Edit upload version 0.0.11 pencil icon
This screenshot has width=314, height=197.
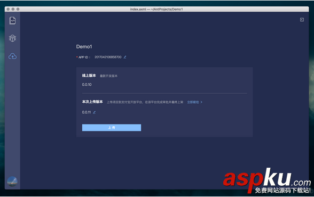click(x=94, y=112)
